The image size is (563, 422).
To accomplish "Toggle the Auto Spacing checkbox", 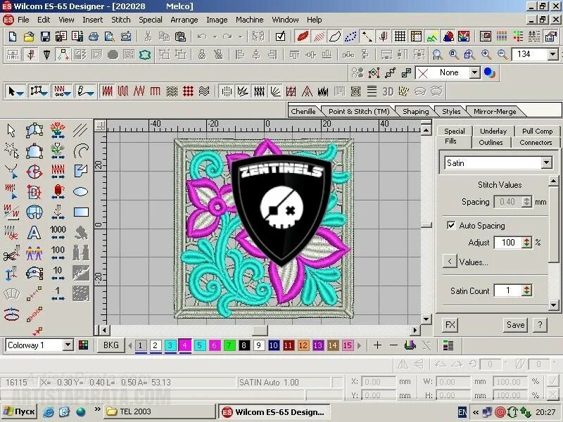I will tap(451, 225).
